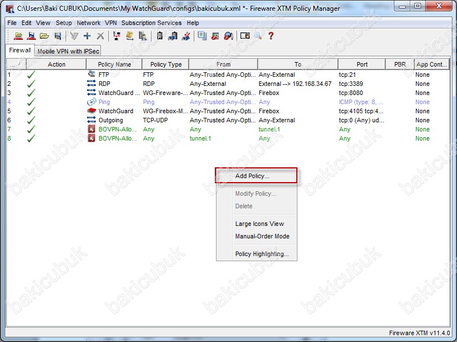
Task: Sort by the Policy Name column header
Action: click(114, 64)
